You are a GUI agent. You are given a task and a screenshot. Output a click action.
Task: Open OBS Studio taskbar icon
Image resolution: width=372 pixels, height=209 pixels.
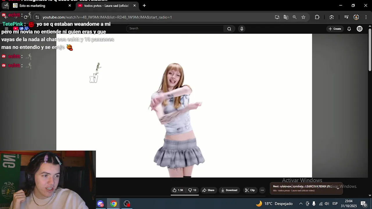tap(127, 204)
